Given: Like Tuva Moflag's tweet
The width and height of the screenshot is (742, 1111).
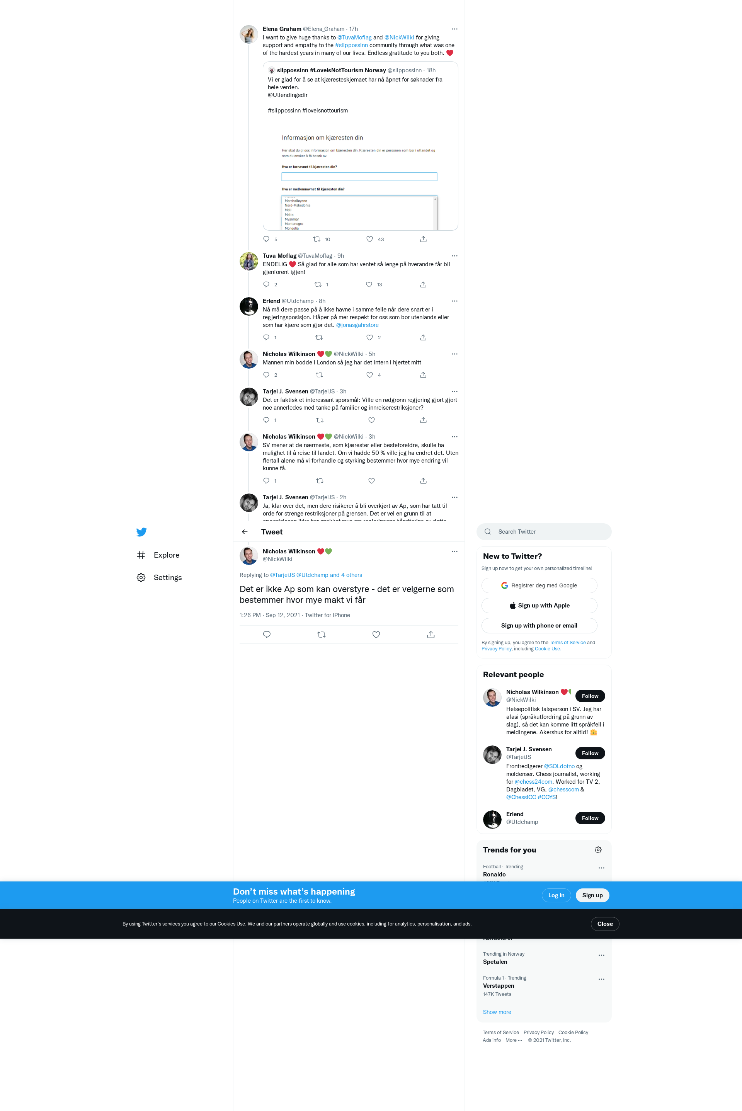Looking at the screenshot, I should tap(369, 284).
